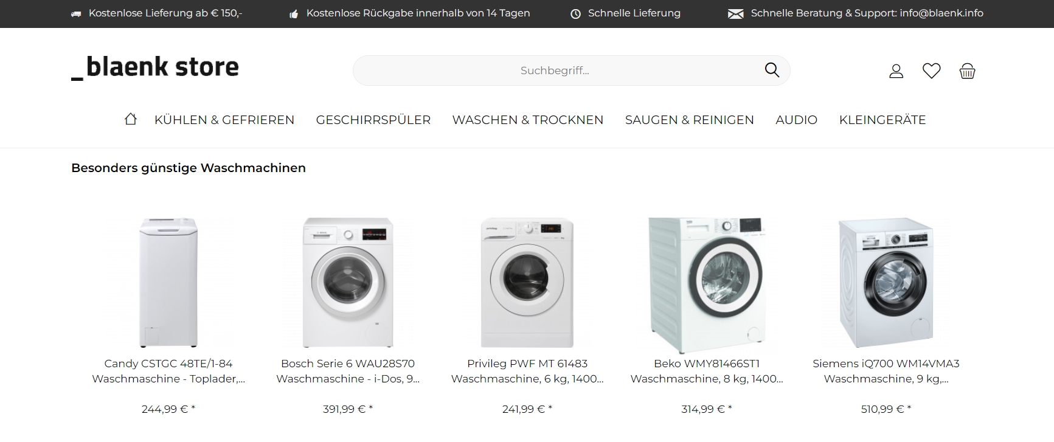Open the user account icon
Image resolution: width=1054 pixels, height=442 pixels.
[896, 71]
